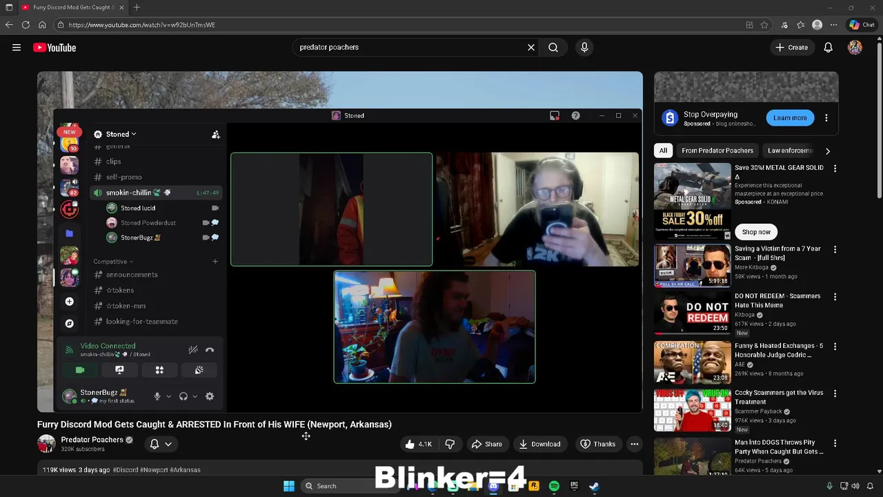Dislike the video with thumbs down
Screen dimensions: 883x497
coord(450,444)
